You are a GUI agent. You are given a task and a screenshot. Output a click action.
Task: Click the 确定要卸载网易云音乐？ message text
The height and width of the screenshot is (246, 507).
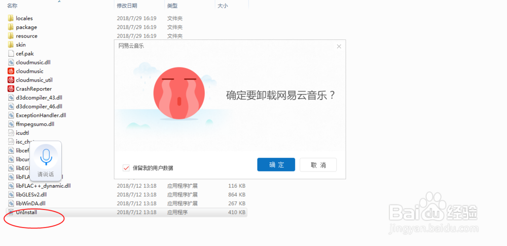click(281, 96)
